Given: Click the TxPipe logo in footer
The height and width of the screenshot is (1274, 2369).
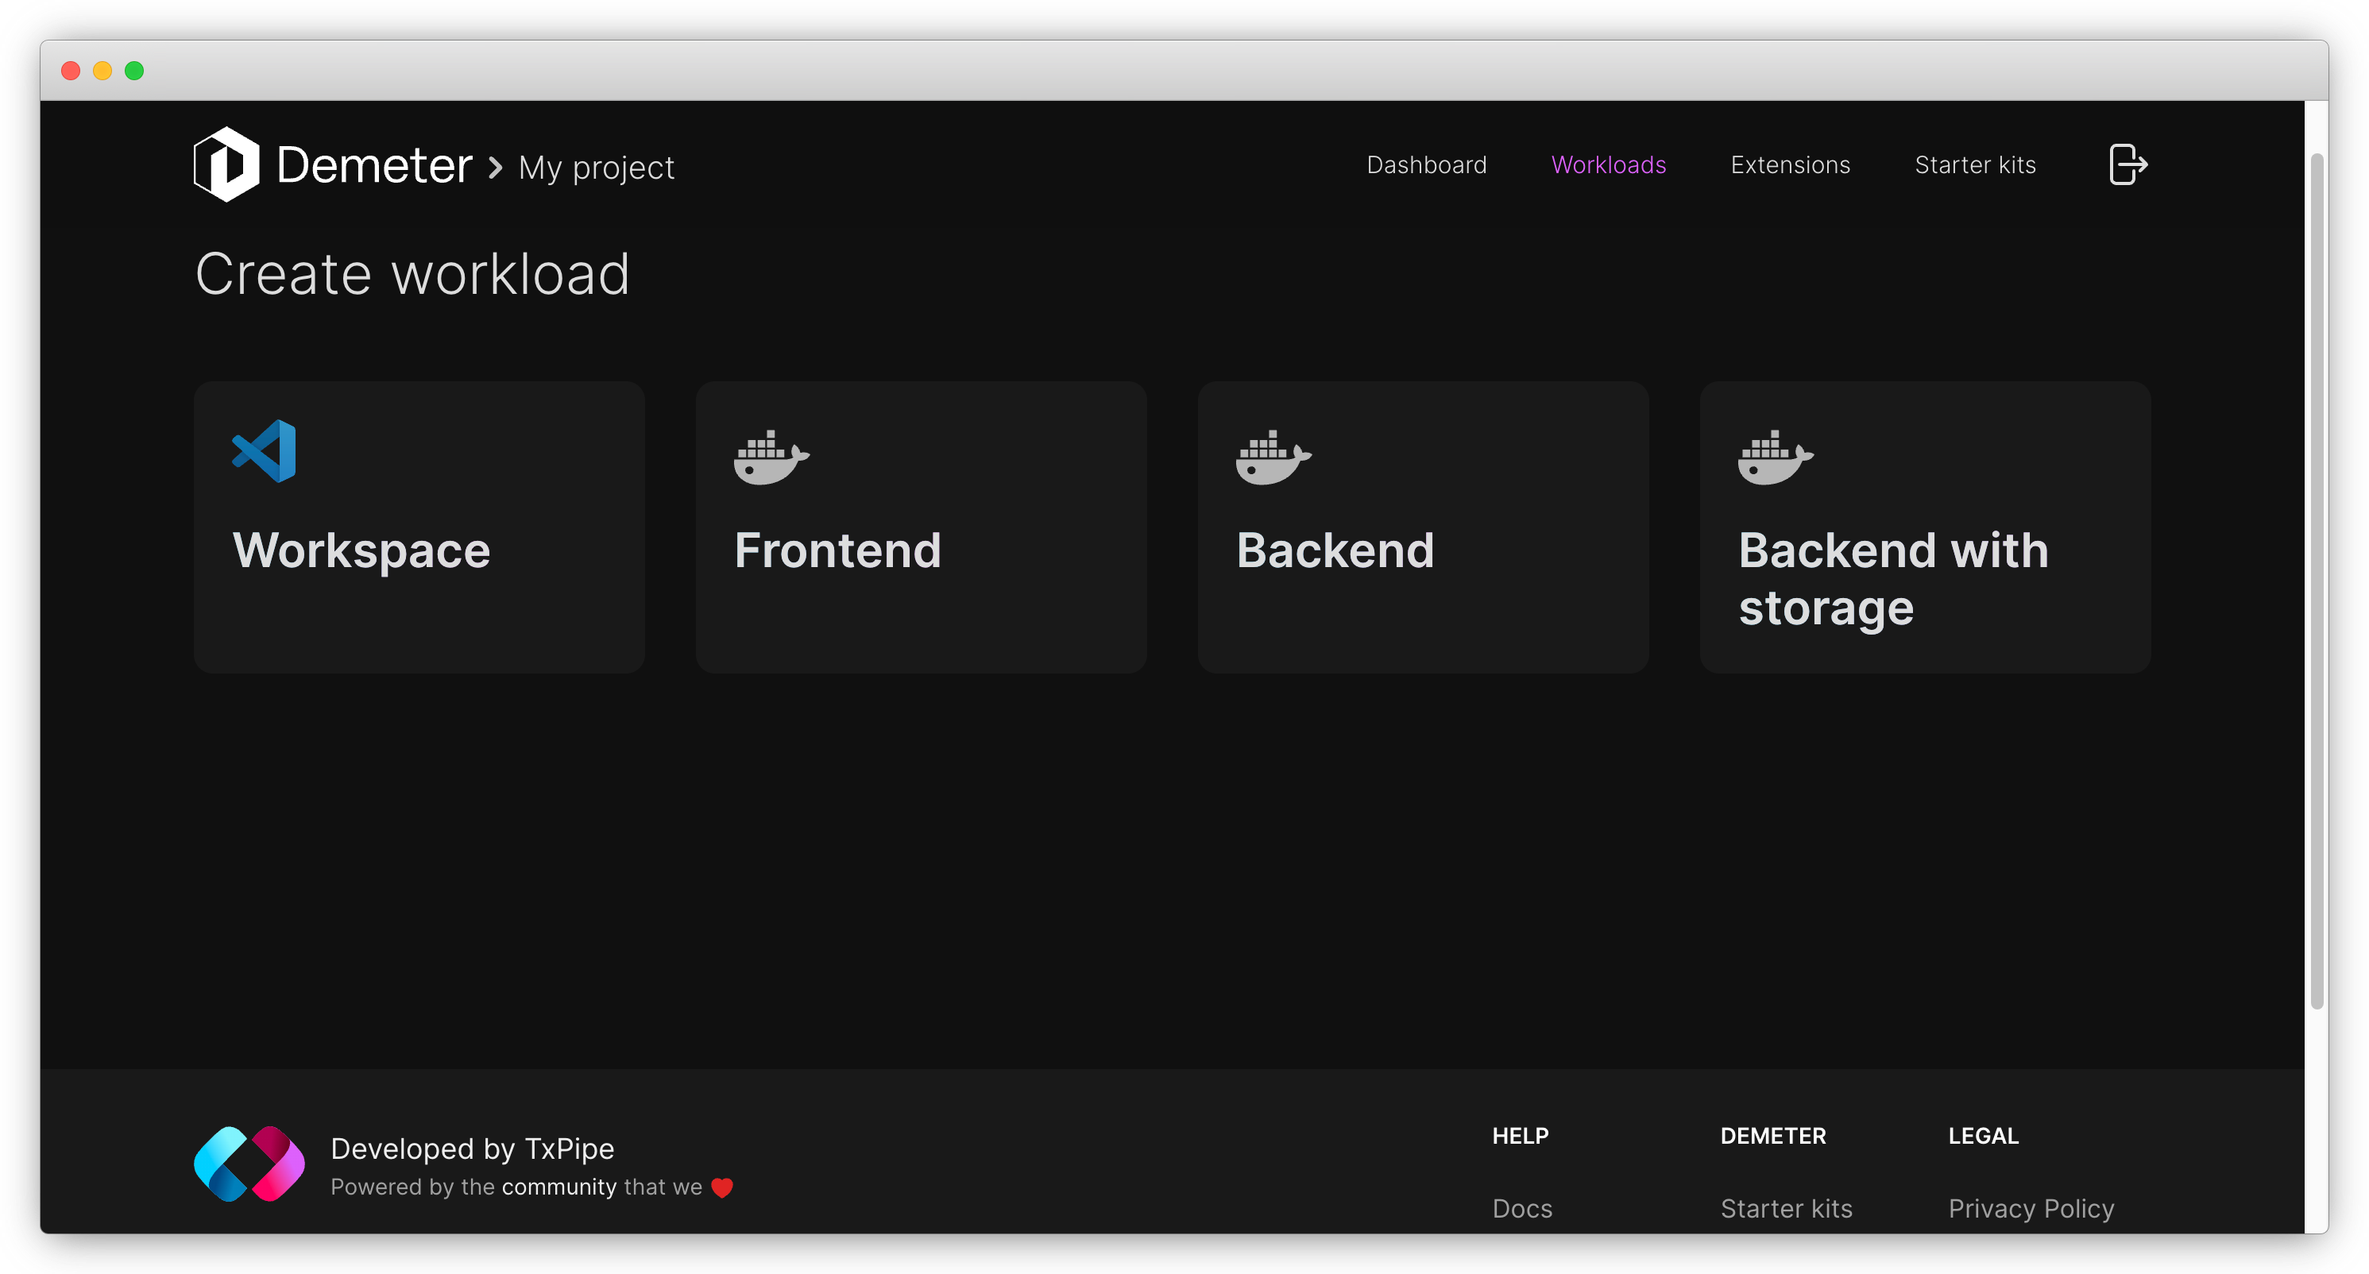Looking at the screenshot, I should [x=249, y=1164].
